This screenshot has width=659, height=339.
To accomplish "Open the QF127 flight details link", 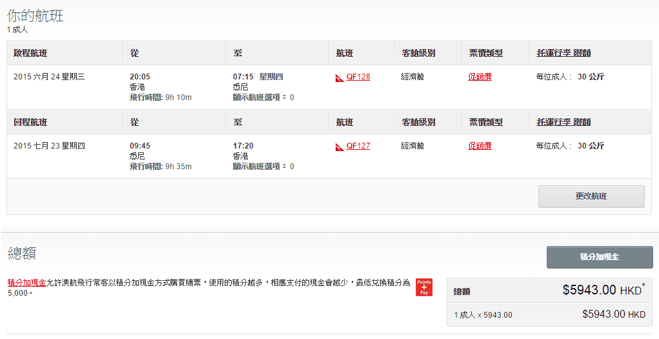I will pyautogui.click(x=358, y=146).
